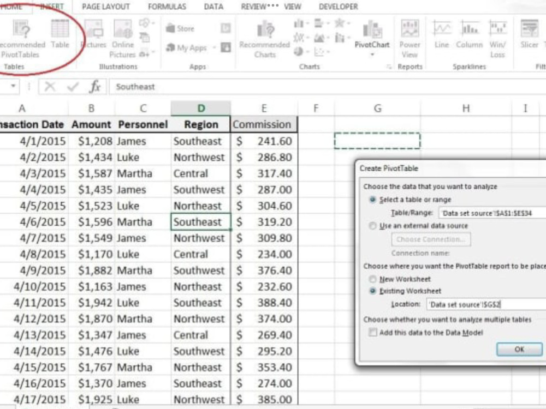
Task: Click Northeast in the 4/5/2015 row
Action: click(x=200, y=206)
